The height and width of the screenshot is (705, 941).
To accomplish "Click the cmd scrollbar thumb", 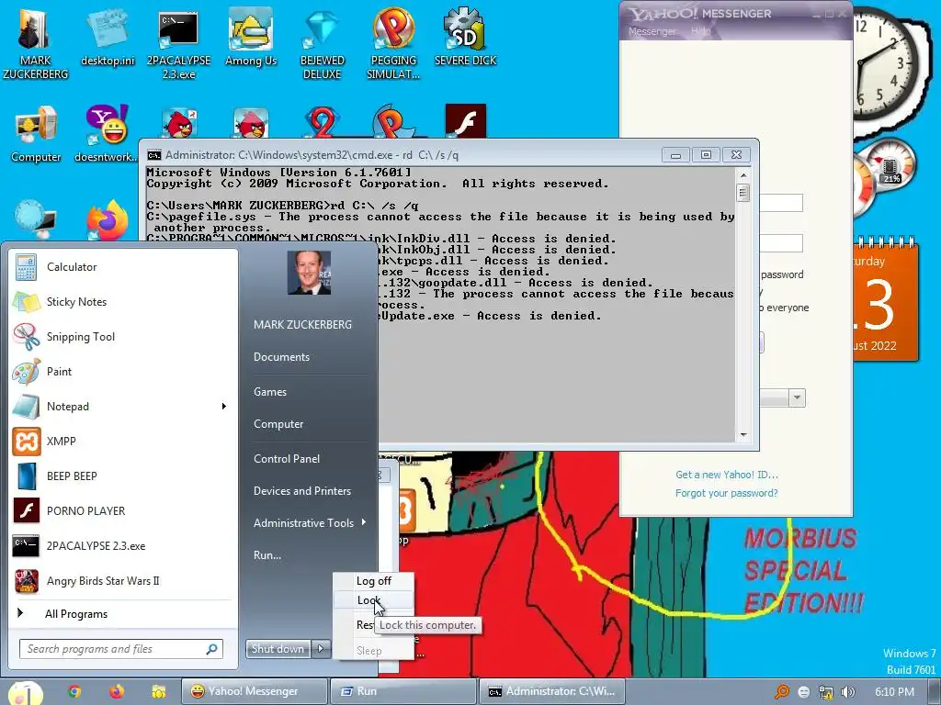I will coord(743,193).
